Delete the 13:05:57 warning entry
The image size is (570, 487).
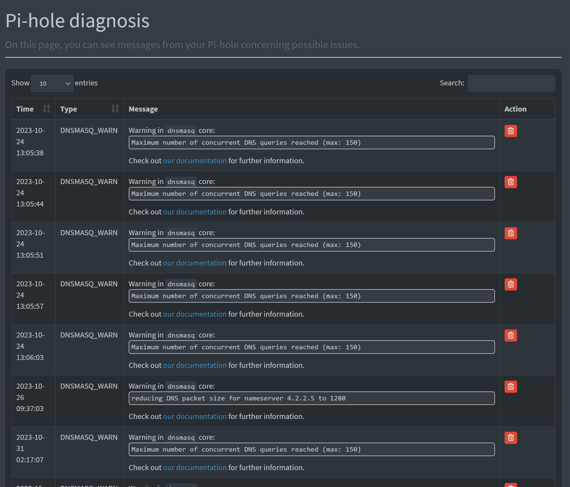[510, 284]
